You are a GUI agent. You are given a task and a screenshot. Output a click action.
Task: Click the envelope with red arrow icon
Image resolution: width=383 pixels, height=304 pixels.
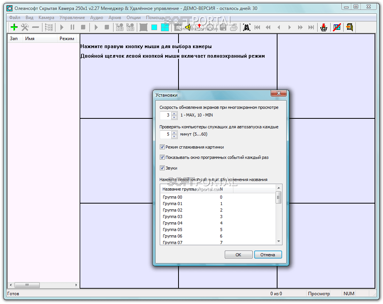pos(199,27)
